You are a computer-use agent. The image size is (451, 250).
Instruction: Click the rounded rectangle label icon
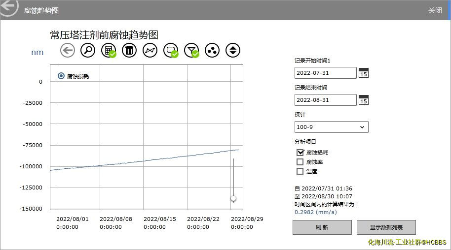(171, 50)
